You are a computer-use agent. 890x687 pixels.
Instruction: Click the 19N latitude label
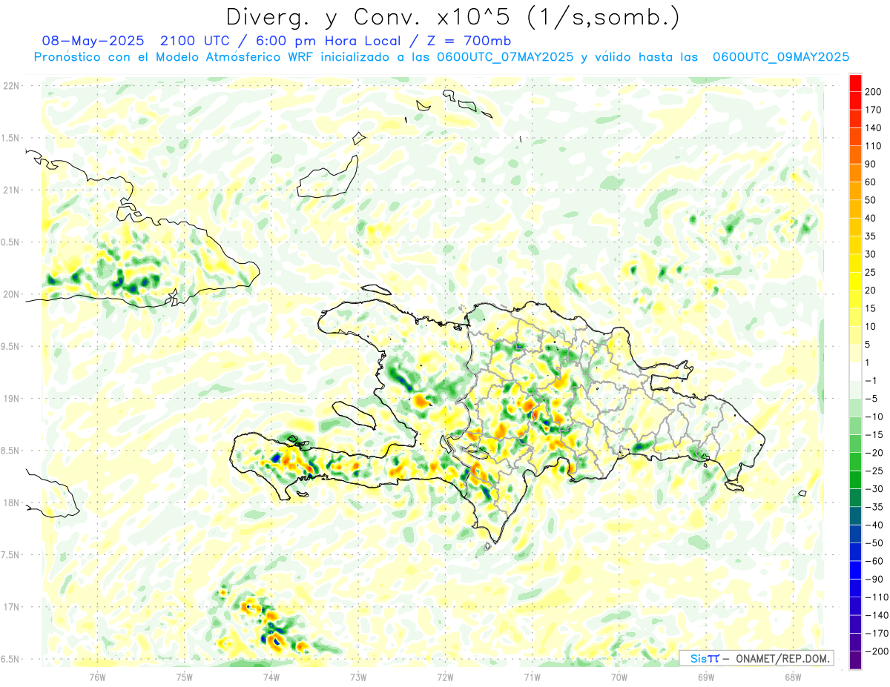[x=10, y=398]
